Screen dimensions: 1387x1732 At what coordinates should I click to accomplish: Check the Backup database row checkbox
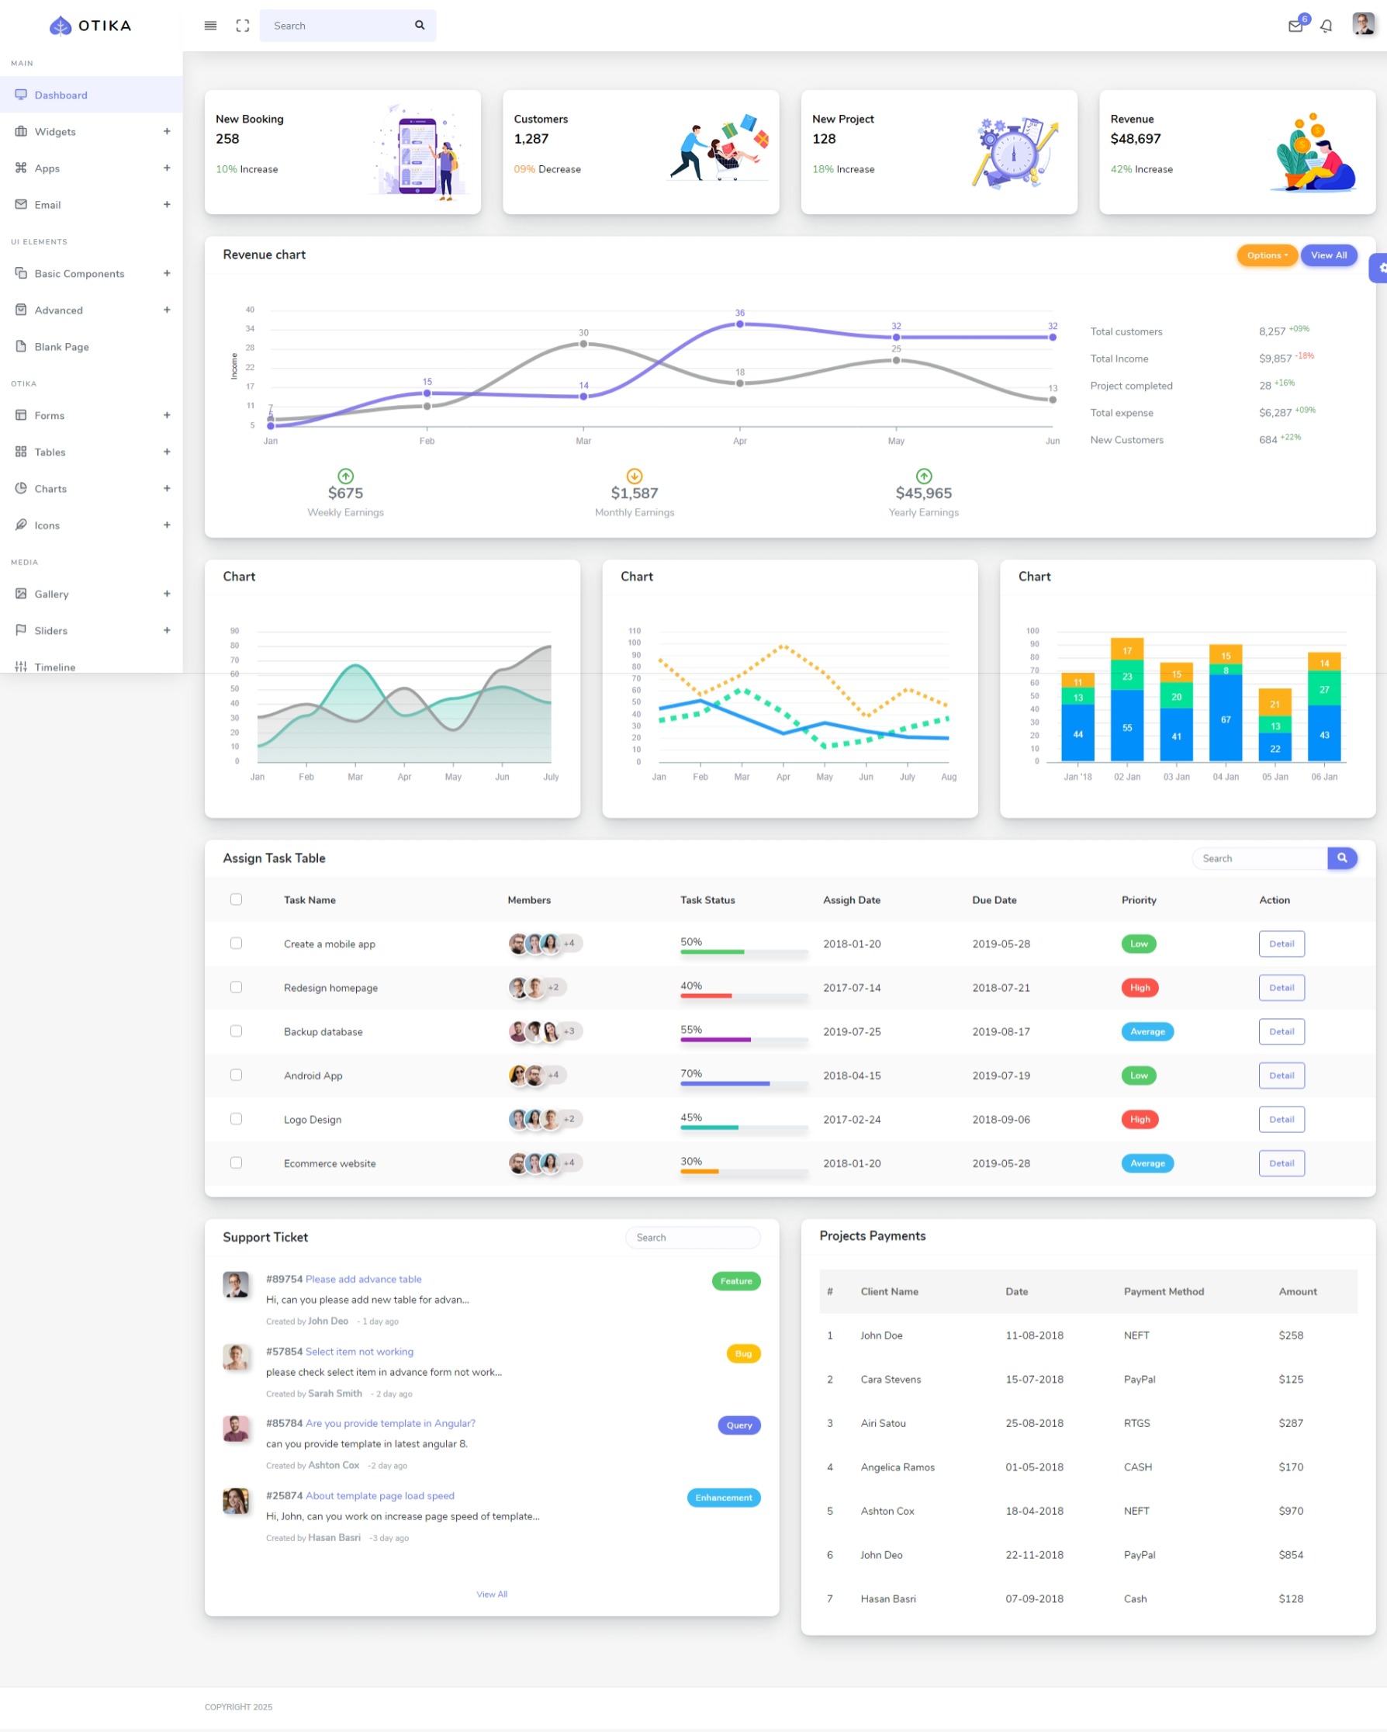[236, 1031]
